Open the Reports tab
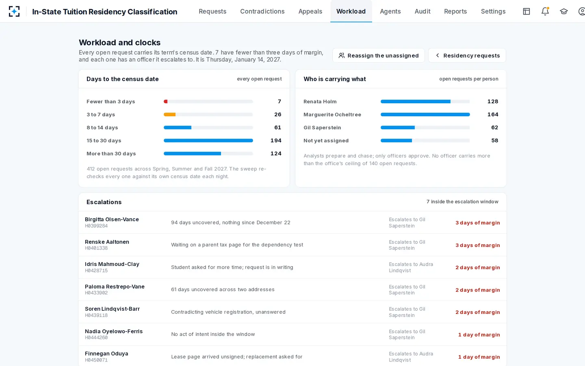The height and width of the screenshot is (366, 585). (455, 11)
